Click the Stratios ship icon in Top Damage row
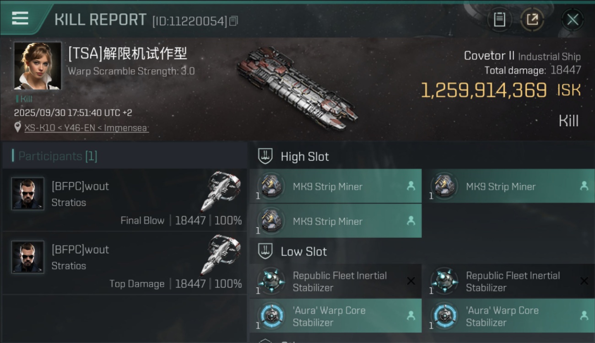 (221, 255)
